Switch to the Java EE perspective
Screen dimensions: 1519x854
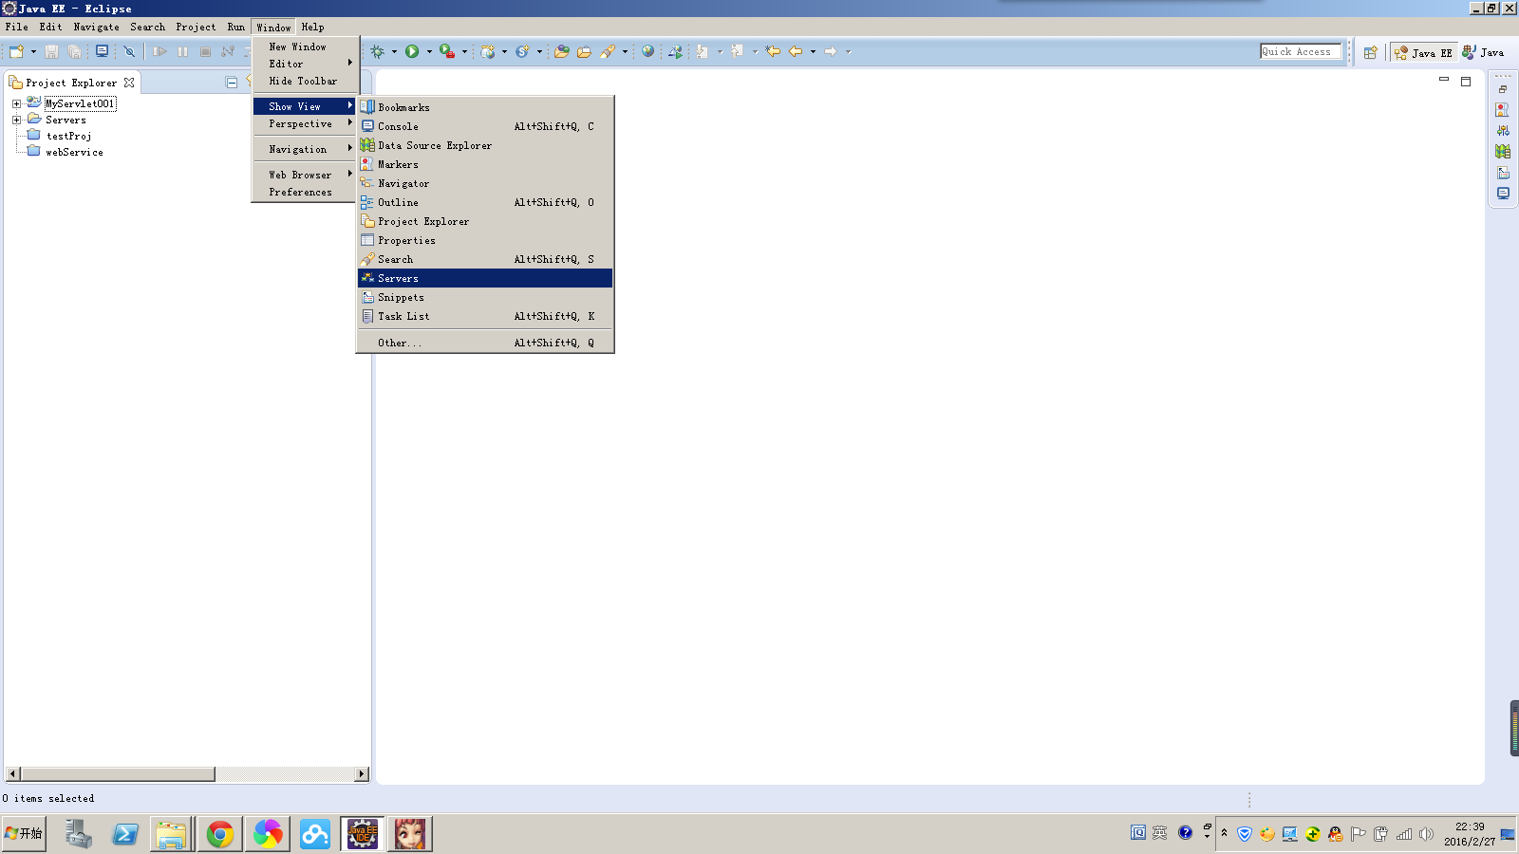pos(1423,53)
